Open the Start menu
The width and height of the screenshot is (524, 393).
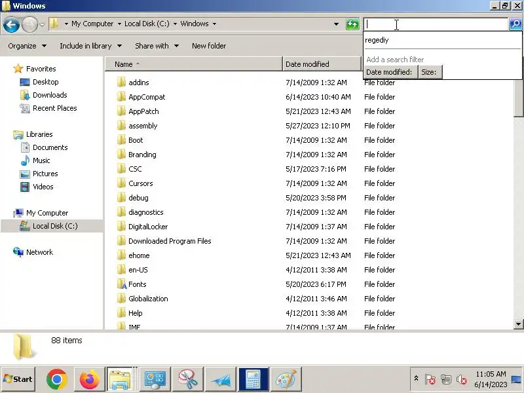[x=18, y=379]
